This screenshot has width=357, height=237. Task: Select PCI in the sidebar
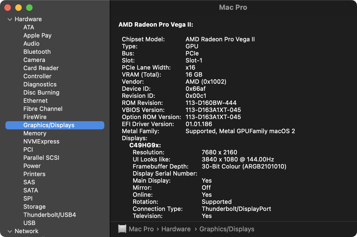point(28,149)
